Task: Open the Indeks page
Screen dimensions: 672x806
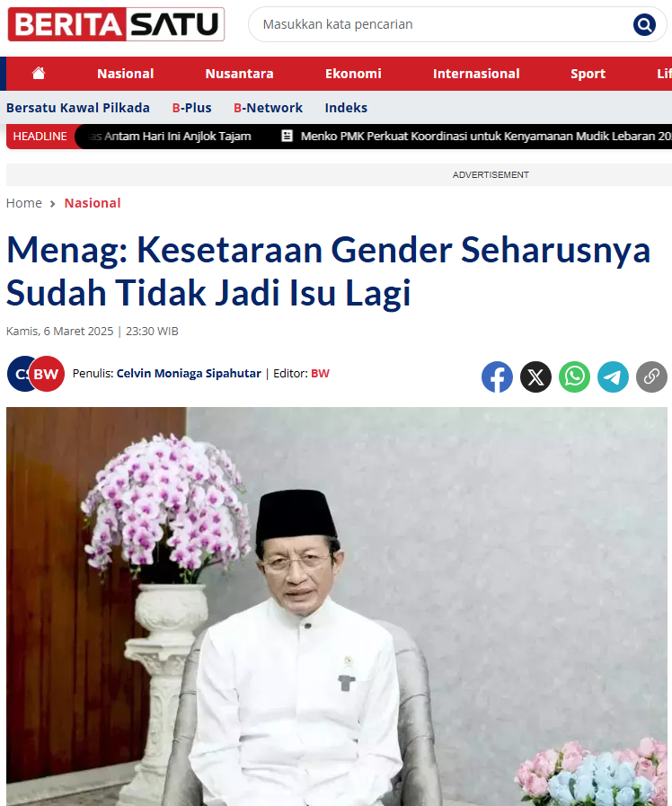Action: click(346, 108)
